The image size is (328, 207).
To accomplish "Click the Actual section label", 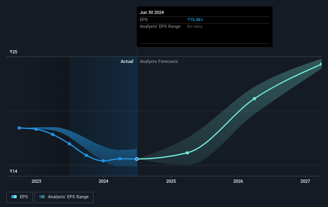I will pos(127,61).
